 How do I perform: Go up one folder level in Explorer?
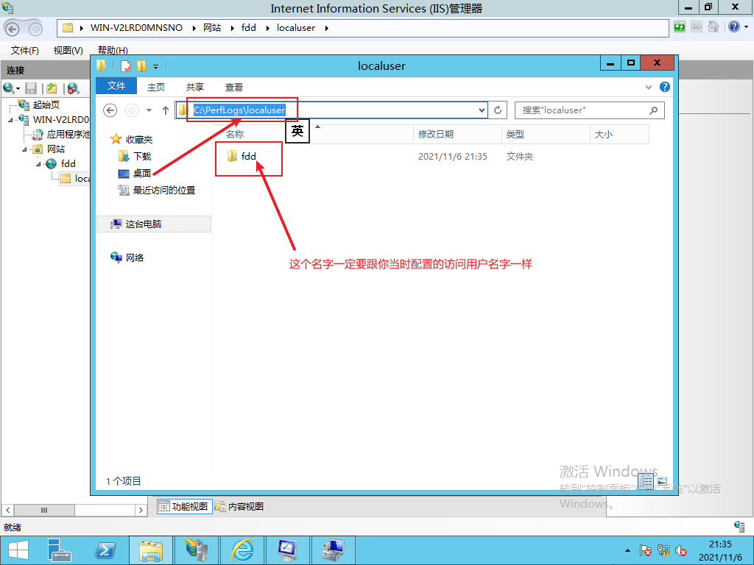pyautogui.click(x=166, y=110)
